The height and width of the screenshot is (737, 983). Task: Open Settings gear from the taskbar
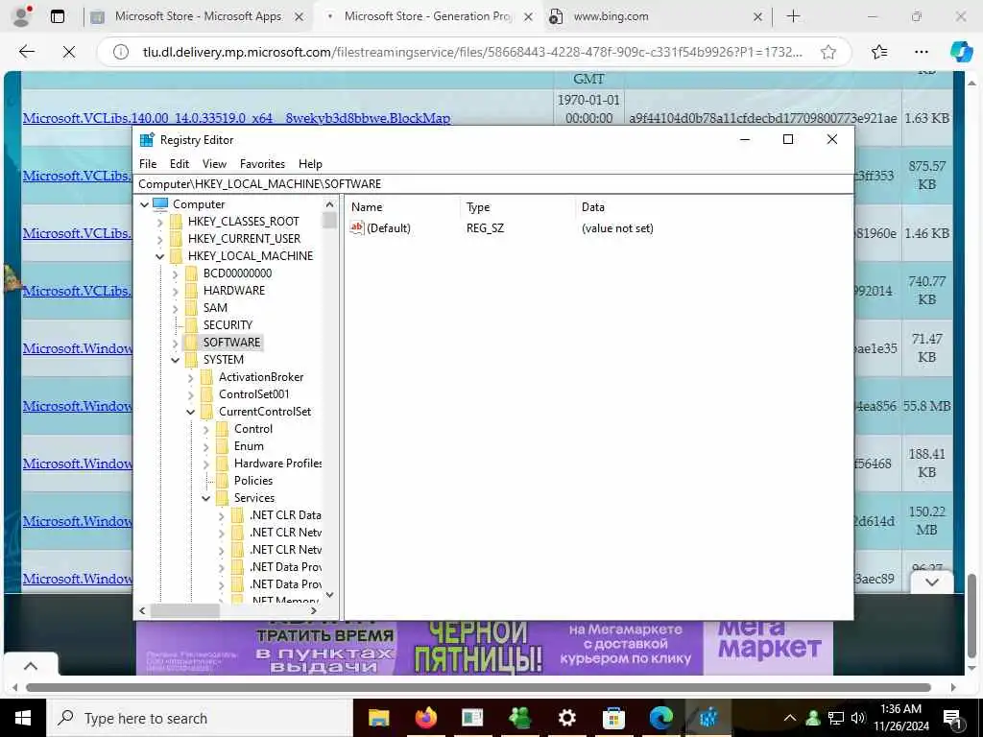[566, 718]
